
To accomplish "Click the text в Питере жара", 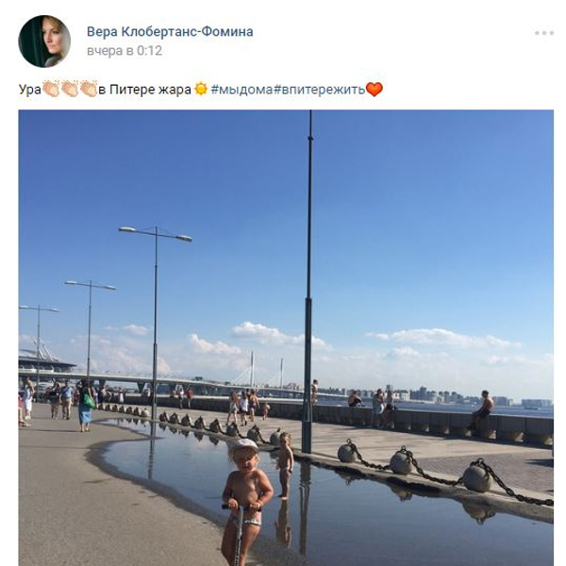I will pyautogui.click(x=144, y=90).
